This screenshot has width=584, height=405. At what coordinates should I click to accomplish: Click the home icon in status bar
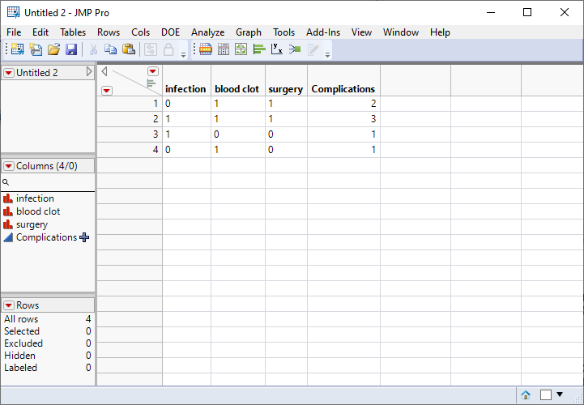click(526, 394)
